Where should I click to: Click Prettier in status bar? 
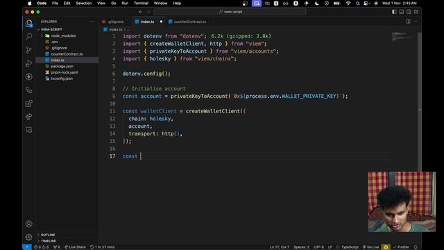click(401, 247)
